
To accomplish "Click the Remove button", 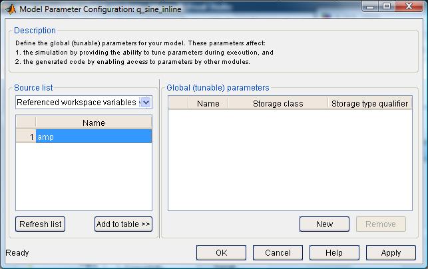I will (x=381, y=224).
